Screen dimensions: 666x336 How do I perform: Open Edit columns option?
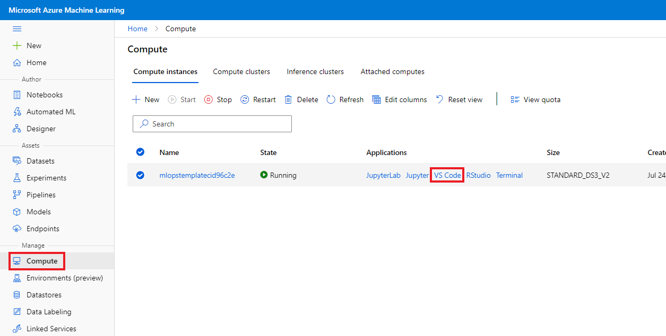(x=400, y=99)
